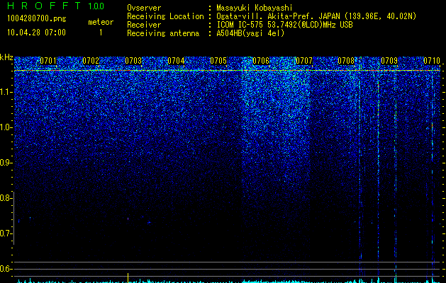
Task: Click the meteor count value 1
Action: point(101,33)
